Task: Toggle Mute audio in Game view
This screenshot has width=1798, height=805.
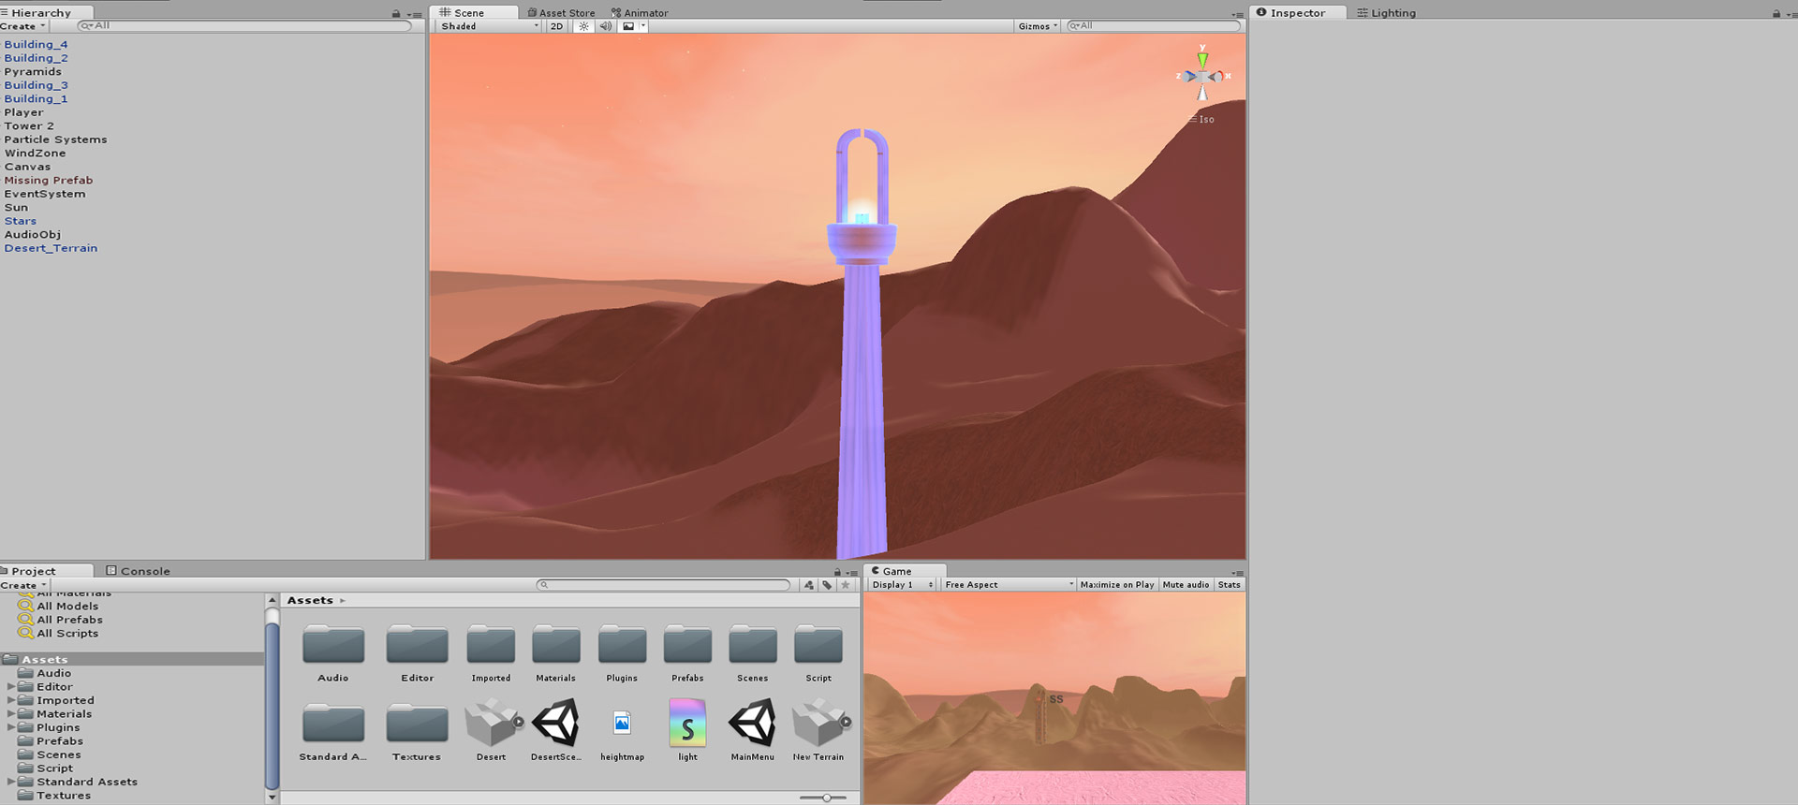Action: click(1186, 585)
